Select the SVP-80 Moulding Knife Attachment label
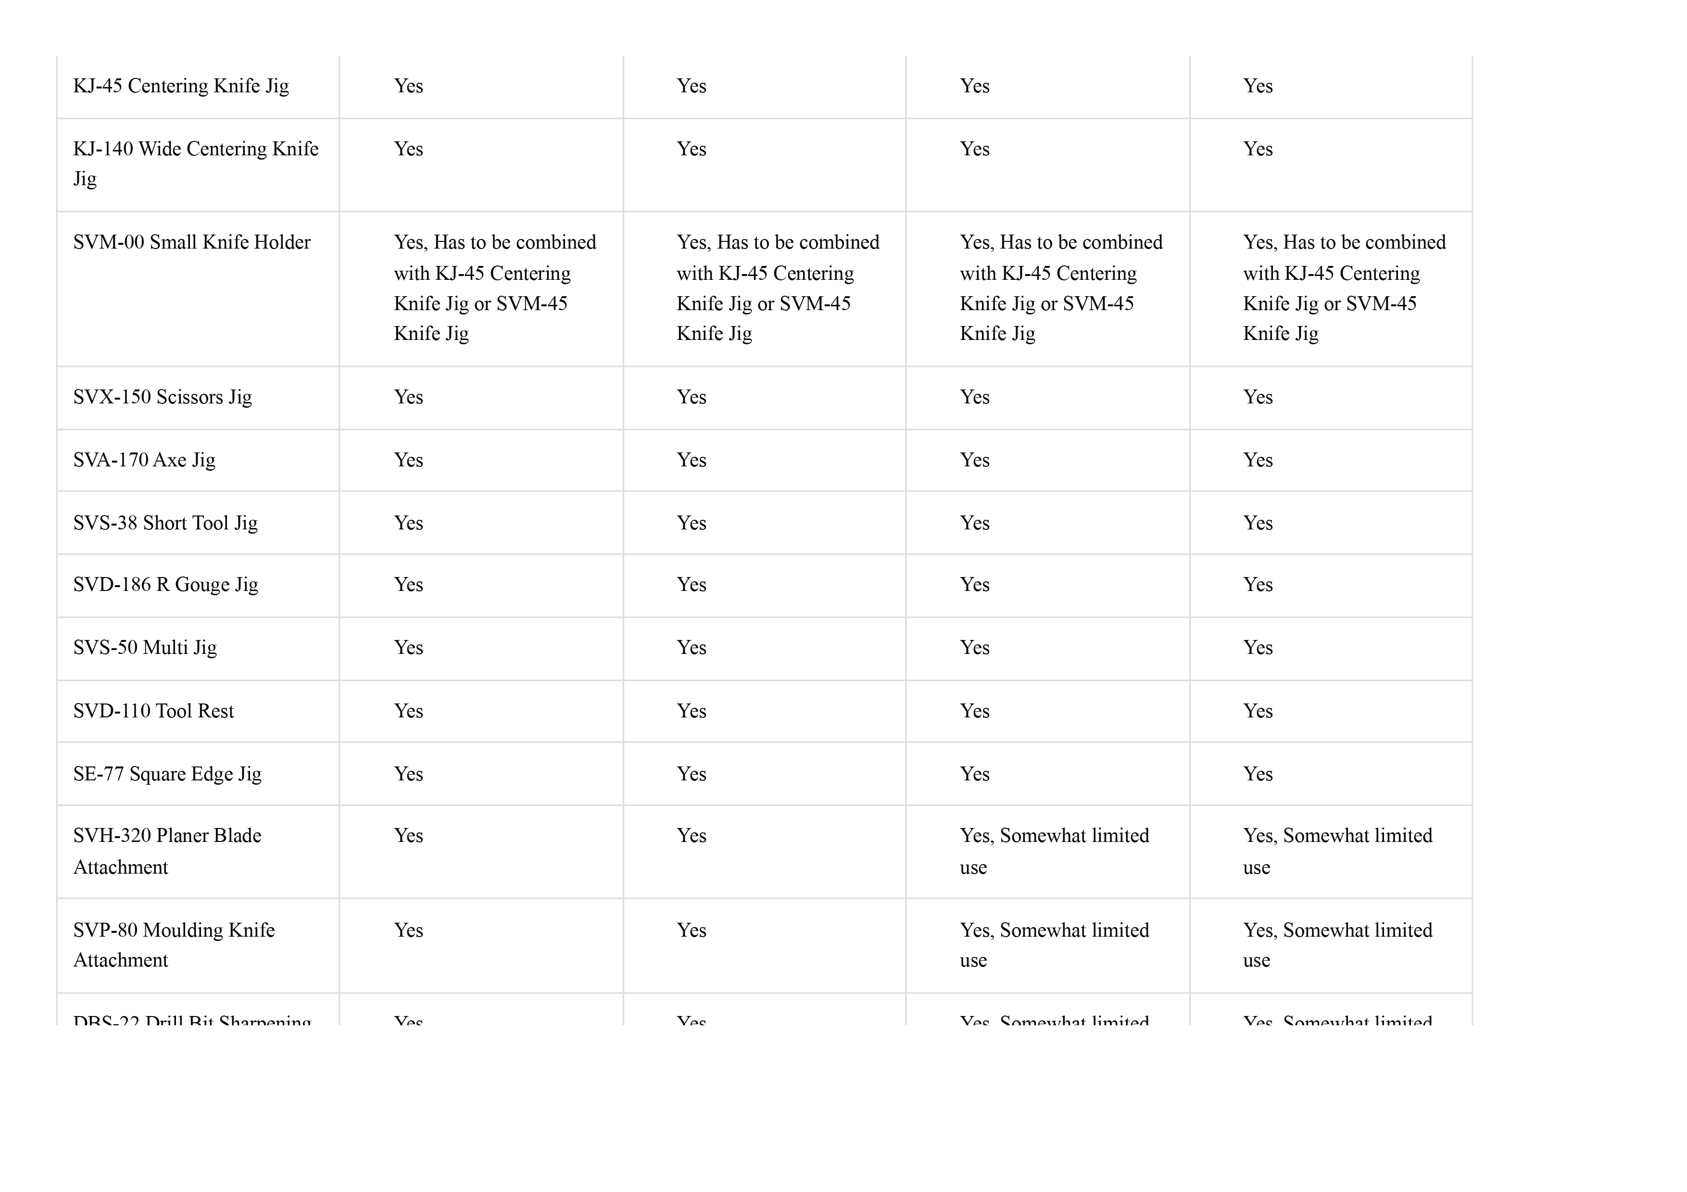Screen dimensions: 1687x1192 pyautogui.click(x=174, y=945)
